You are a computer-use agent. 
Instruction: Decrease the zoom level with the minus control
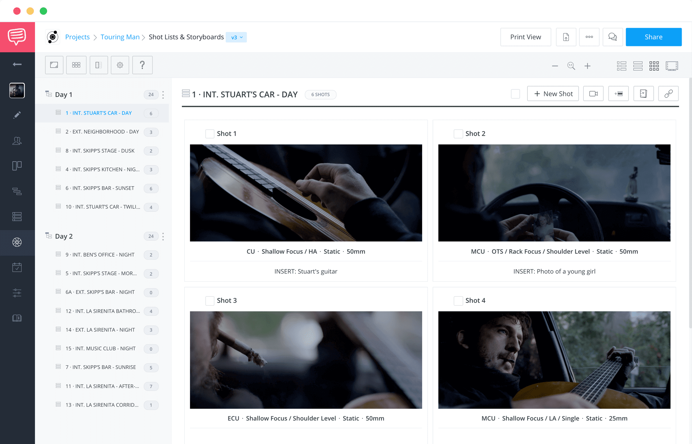click(x=555, y=66)
